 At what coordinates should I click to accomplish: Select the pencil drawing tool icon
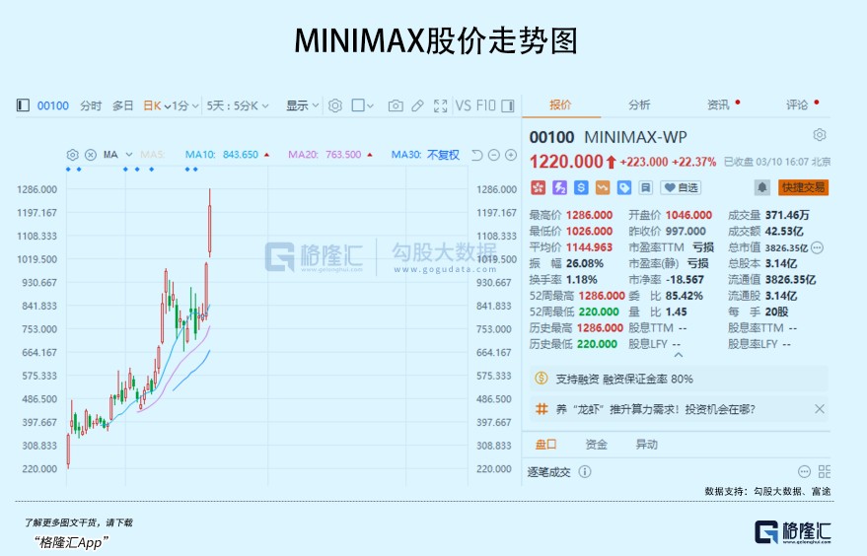click(417, 105)
